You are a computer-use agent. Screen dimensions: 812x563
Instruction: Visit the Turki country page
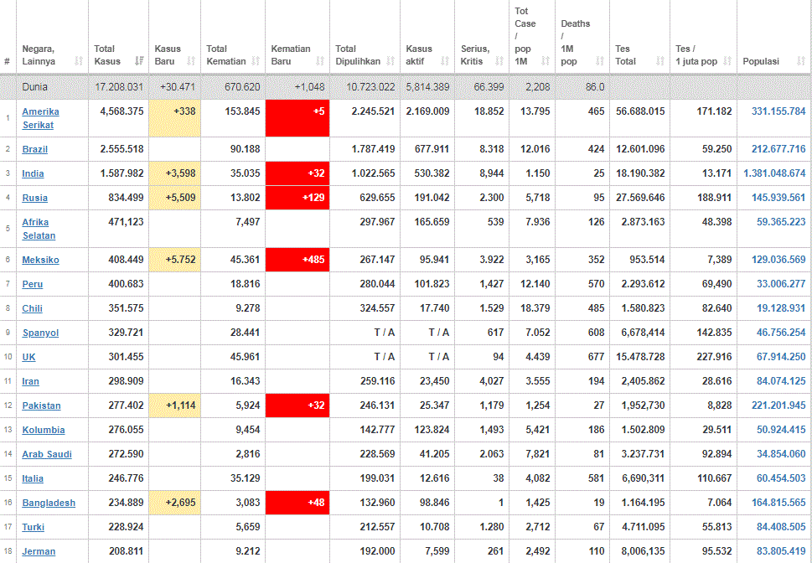tap(34, 527)
